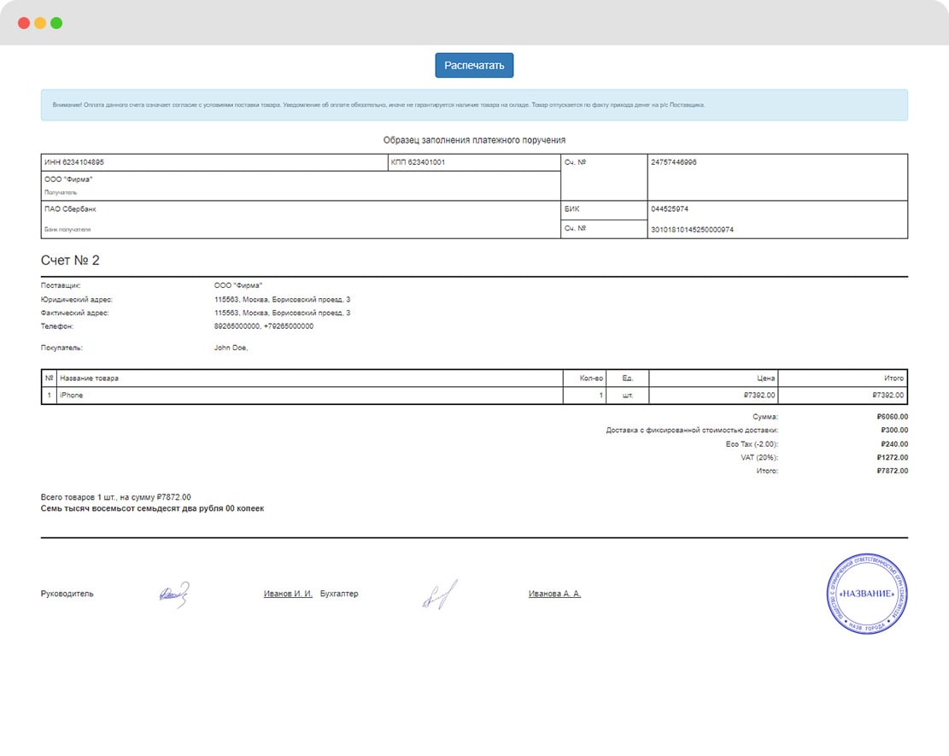The image size is (949, 756).
Task: Click the Юридический адрес: label
Action: click(x=76, y=300)
